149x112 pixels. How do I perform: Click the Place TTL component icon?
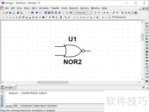20,17
